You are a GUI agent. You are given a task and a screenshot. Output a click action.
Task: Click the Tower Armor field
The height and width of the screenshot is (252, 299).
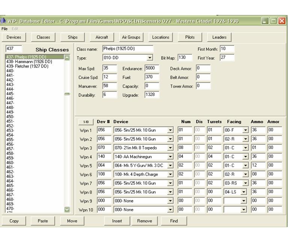[203, 86]
